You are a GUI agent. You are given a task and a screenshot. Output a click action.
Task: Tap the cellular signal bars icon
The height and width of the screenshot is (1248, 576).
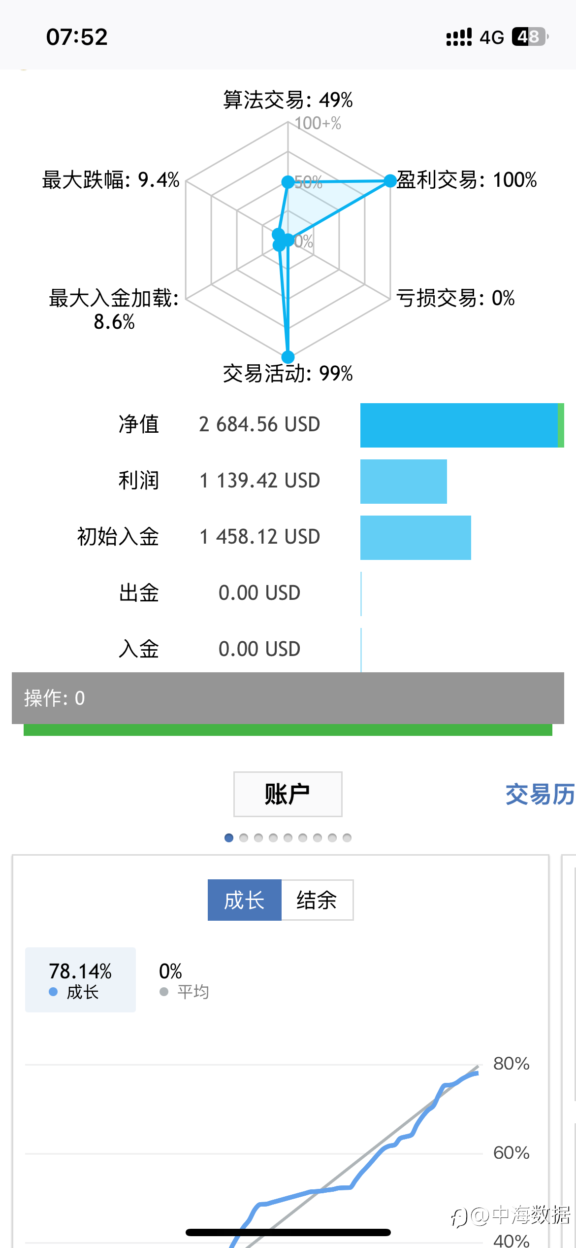(459, 37)
